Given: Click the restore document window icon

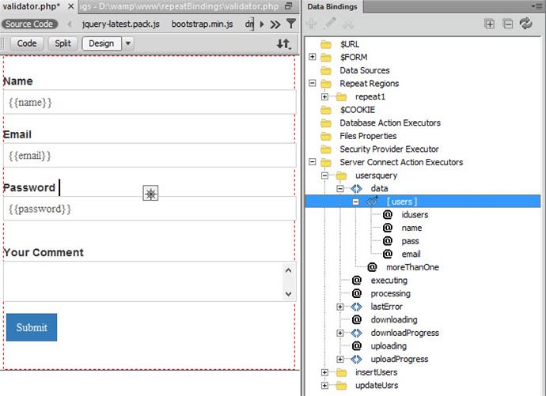Looking at the screenshot, I should (288, 6).
